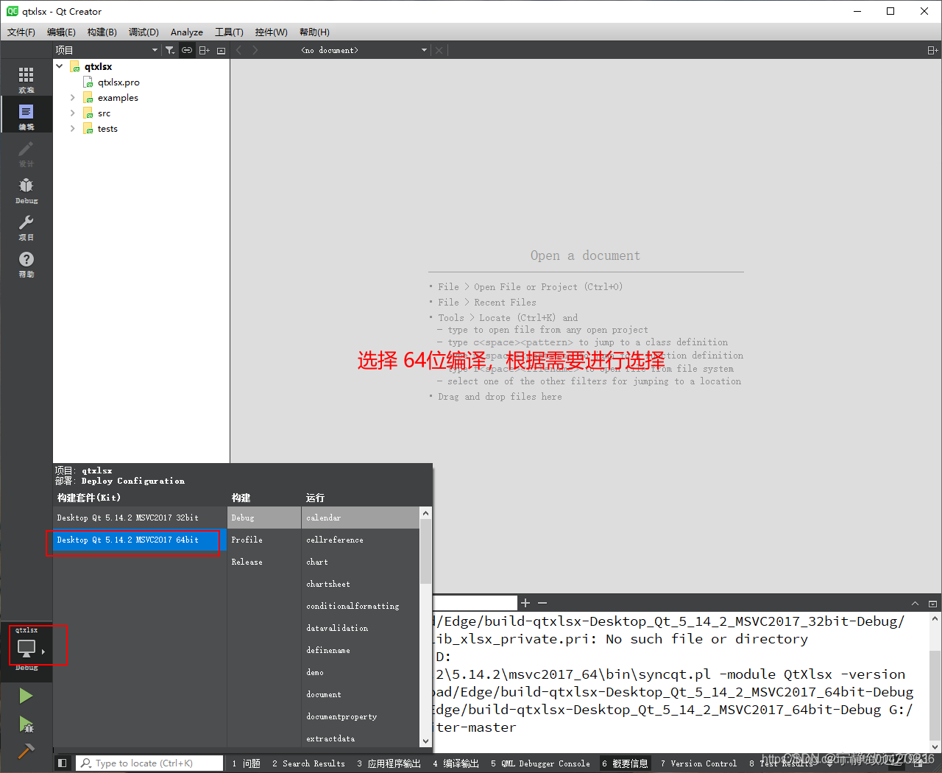The height and width of the screenshot is (773, 942).
Task: Open the 5 QML Debugger Console pane
Action: tap(540, 763)
